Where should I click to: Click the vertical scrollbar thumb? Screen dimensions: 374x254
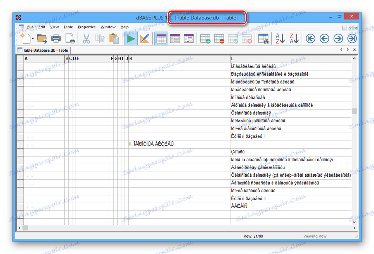(354, 111)
